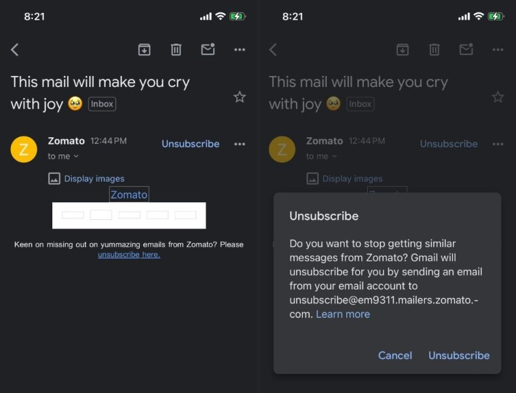This screenshot has height=393, width=516.
Task: Open the "Learn more" link in dialog
Action: tap(343, 314)
